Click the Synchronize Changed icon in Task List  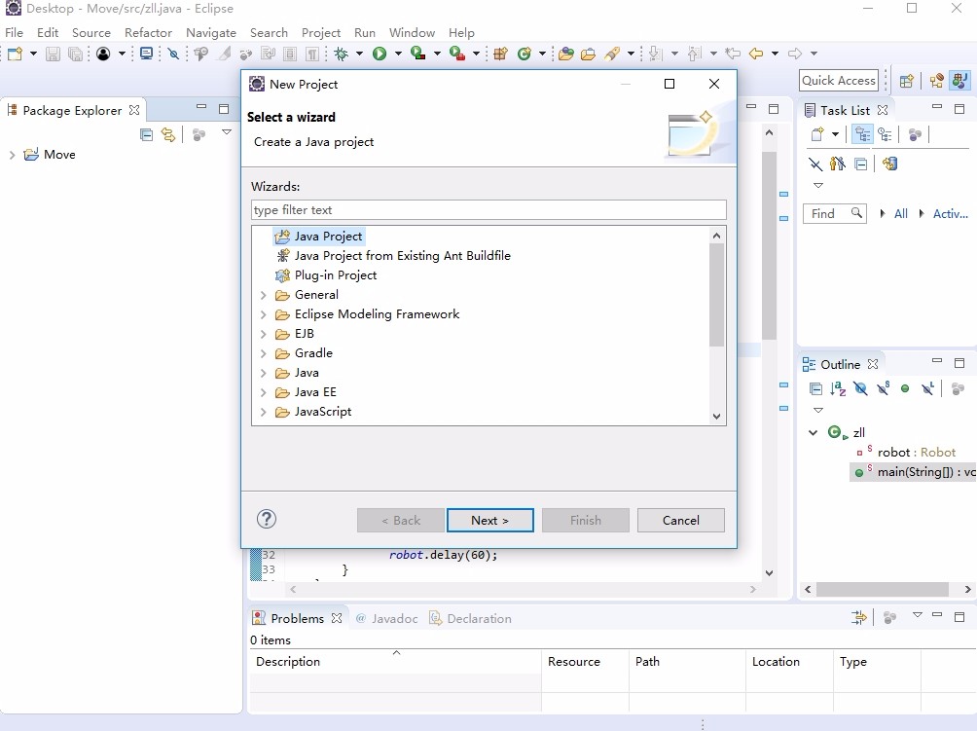click(889, 164)
